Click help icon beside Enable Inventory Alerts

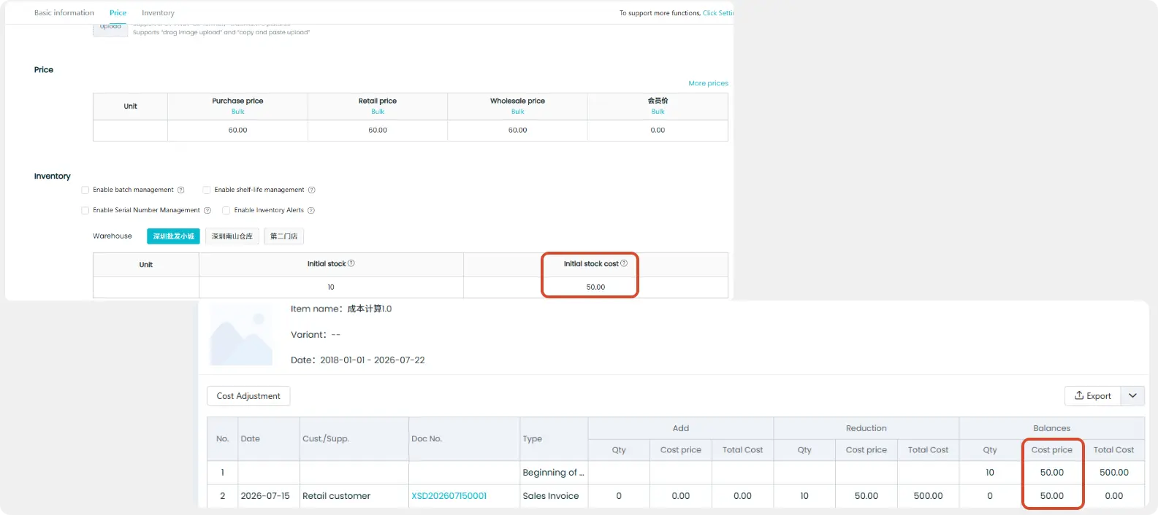[x=311, y=210]
